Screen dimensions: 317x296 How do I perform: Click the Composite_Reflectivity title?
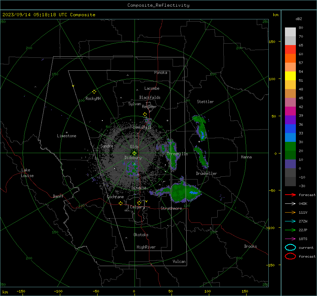tap(158, 5)
